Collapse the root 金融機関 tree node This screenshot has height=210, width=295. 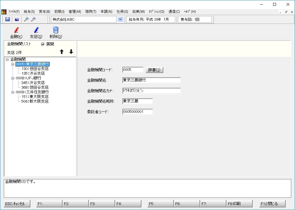(x=7, y=60)
